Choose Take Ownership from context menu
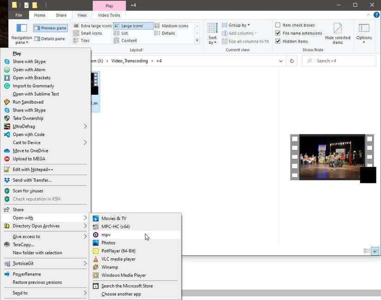 tap(28, 118)
